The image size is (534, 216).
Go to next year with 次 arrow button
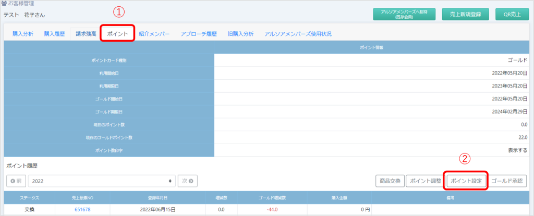point(187,181)
